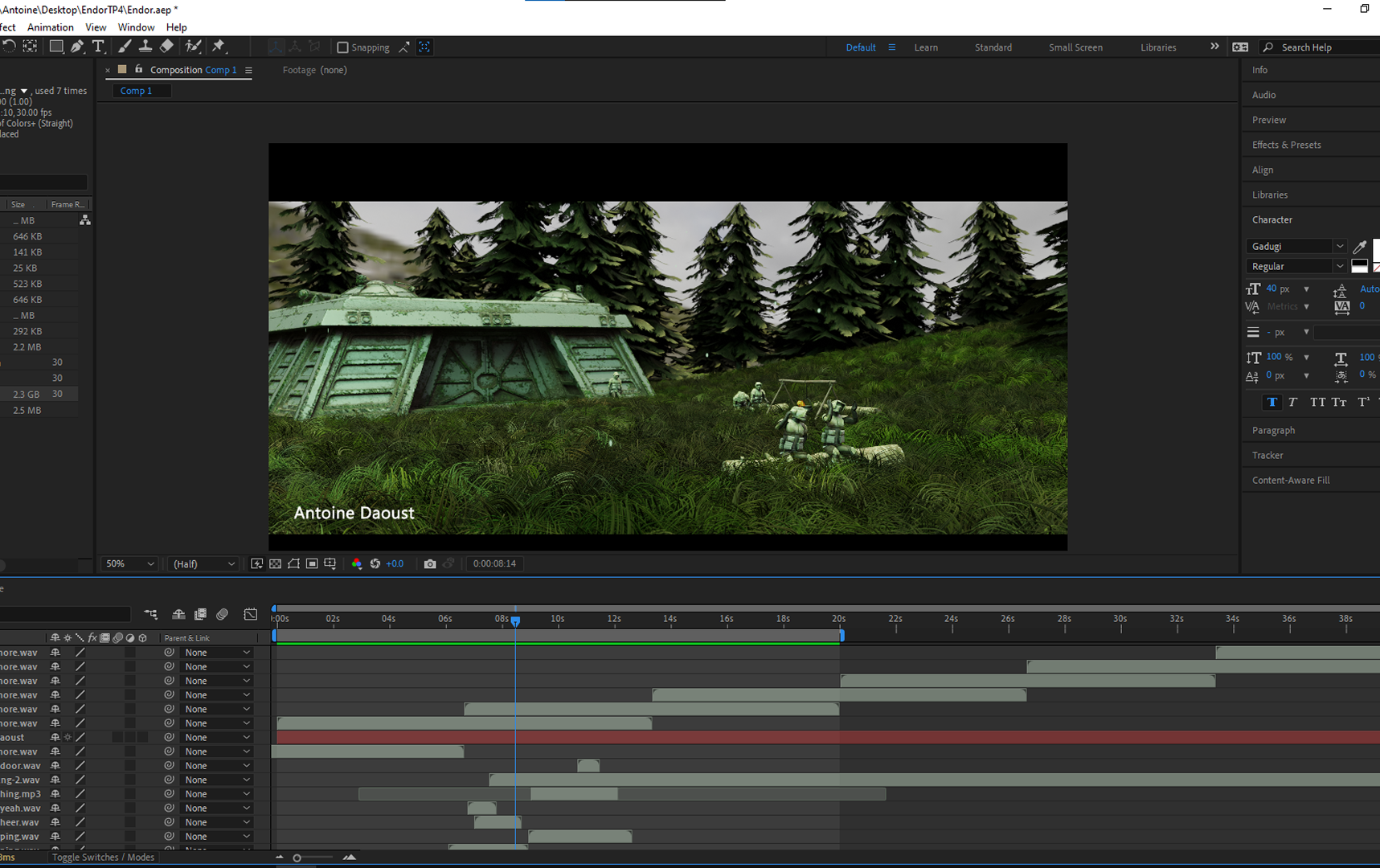Image resolution: width=1380 pixels, height=868 pixels.
Task: Open the Animation menu
Action: [50, 27]
